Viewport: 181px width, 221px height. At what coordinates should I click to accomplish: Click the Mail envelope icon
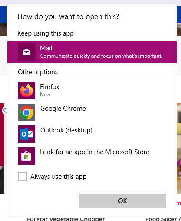point(26,52)
